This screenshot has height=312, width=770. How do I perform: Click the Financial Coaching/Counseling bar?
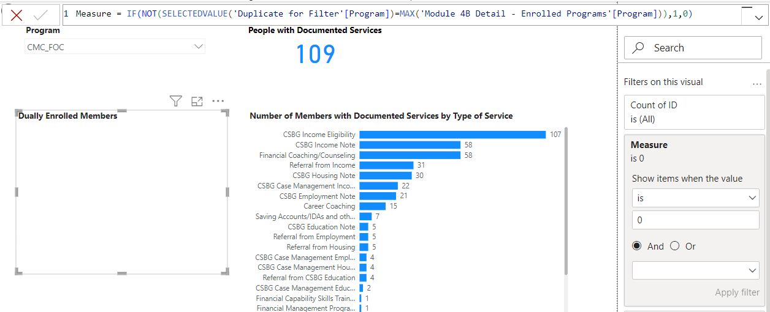tap(410, 155)
